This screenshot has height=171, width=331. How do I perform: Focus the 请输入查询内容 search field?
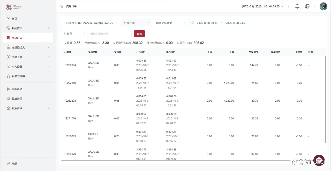point(109,34)
